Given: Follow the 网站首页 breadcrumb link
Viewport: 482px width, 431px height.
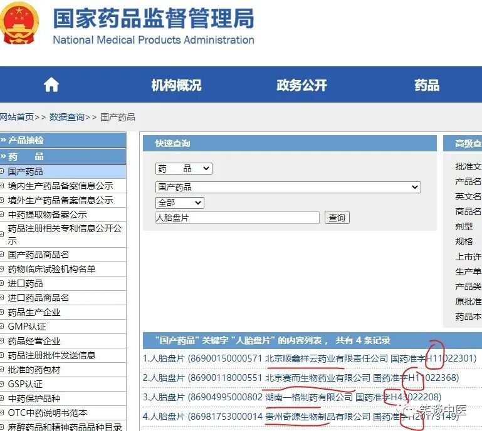Looking at the screenshot, I should pyautogui.click(x=16, y=117).
